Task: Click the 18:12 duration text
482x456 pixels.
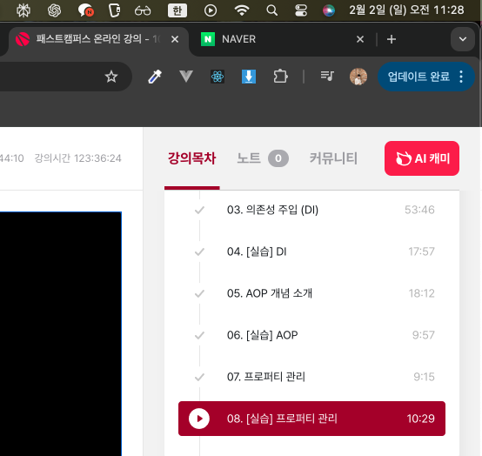Action: click(421, 293)
